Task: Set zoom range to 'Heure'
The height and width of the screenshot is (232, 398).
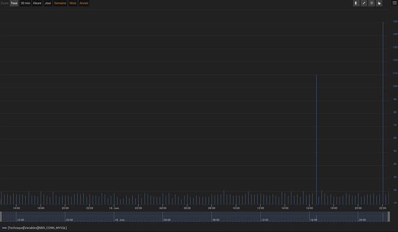Action: pos(37,3)
